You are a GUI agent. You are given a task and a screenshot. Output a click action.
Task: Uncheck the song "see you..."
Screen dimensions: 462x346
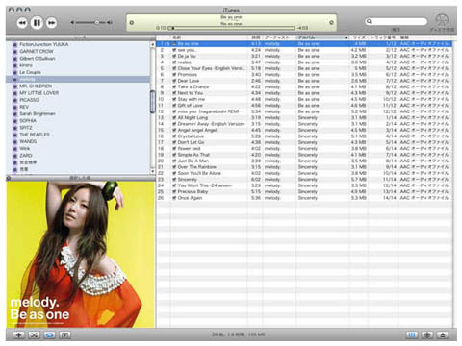click(x=174, y=50)
